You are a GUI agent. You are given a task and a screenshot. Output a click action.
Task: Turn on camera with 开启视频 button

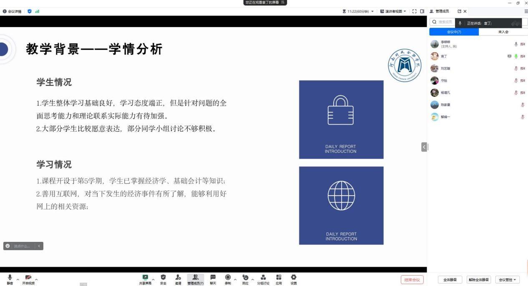[x=28, y=279]
